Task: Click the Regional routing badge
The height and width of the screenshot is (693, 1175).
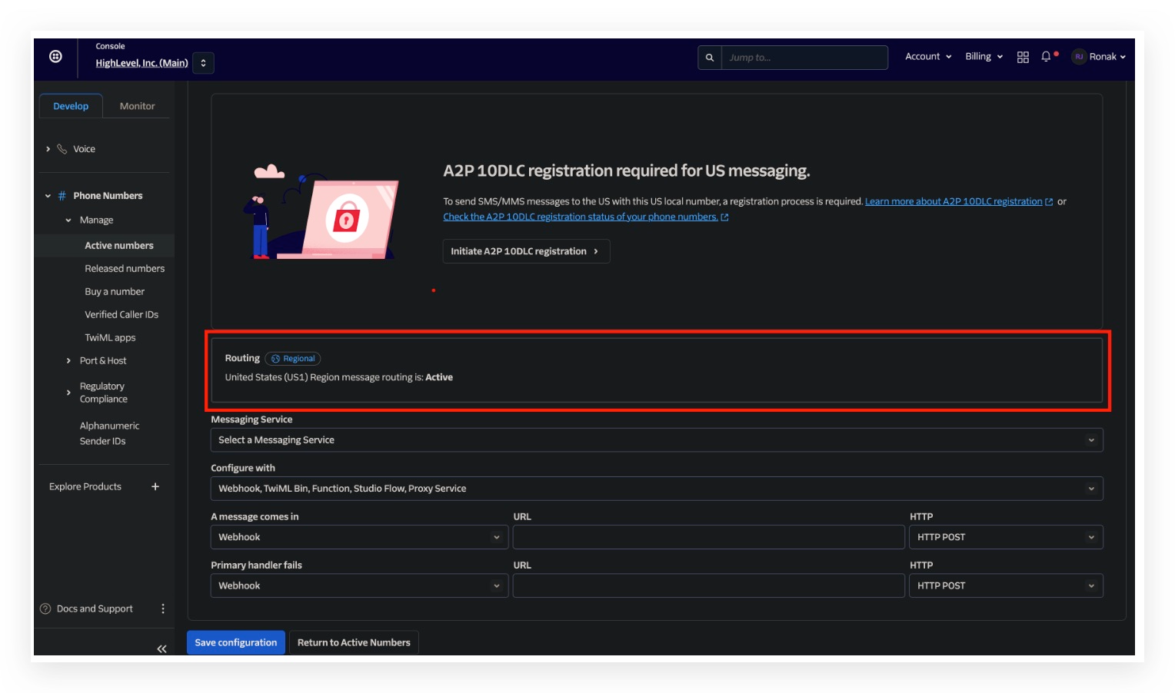Action: pos(293,359)
